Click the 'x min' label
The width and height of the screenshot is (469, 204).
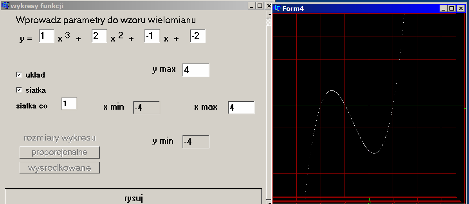point(114,107)
